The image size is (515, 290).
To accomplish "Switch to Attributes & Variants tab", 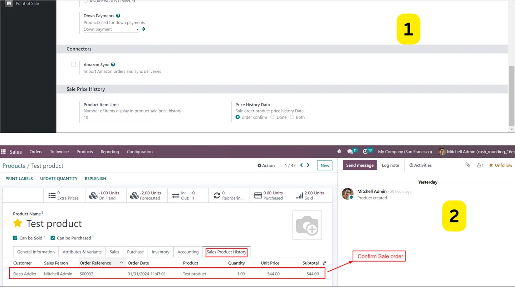I will [82, 252].
